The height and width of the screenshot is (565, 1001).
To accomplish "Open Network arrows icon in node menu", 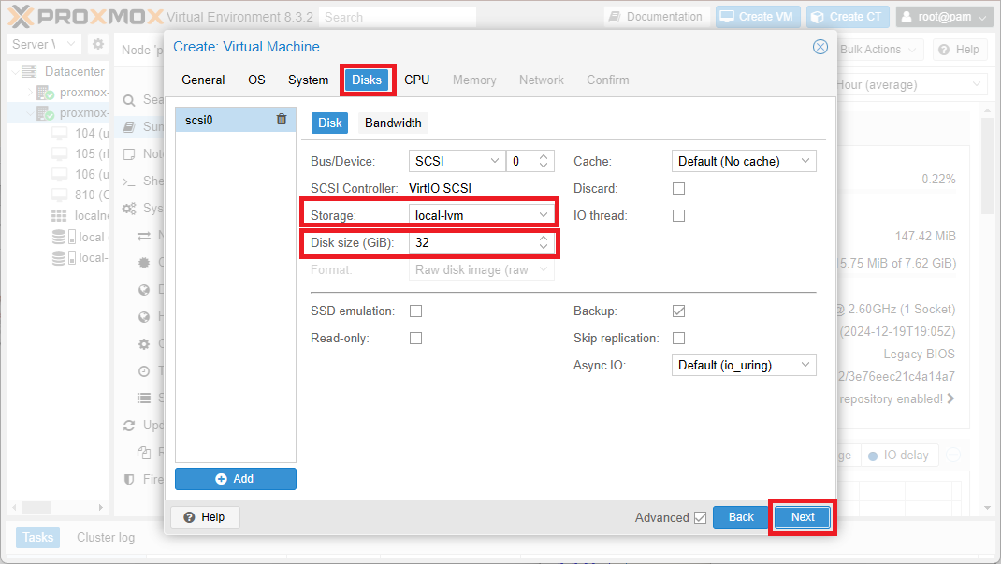I will coord(144,237).
